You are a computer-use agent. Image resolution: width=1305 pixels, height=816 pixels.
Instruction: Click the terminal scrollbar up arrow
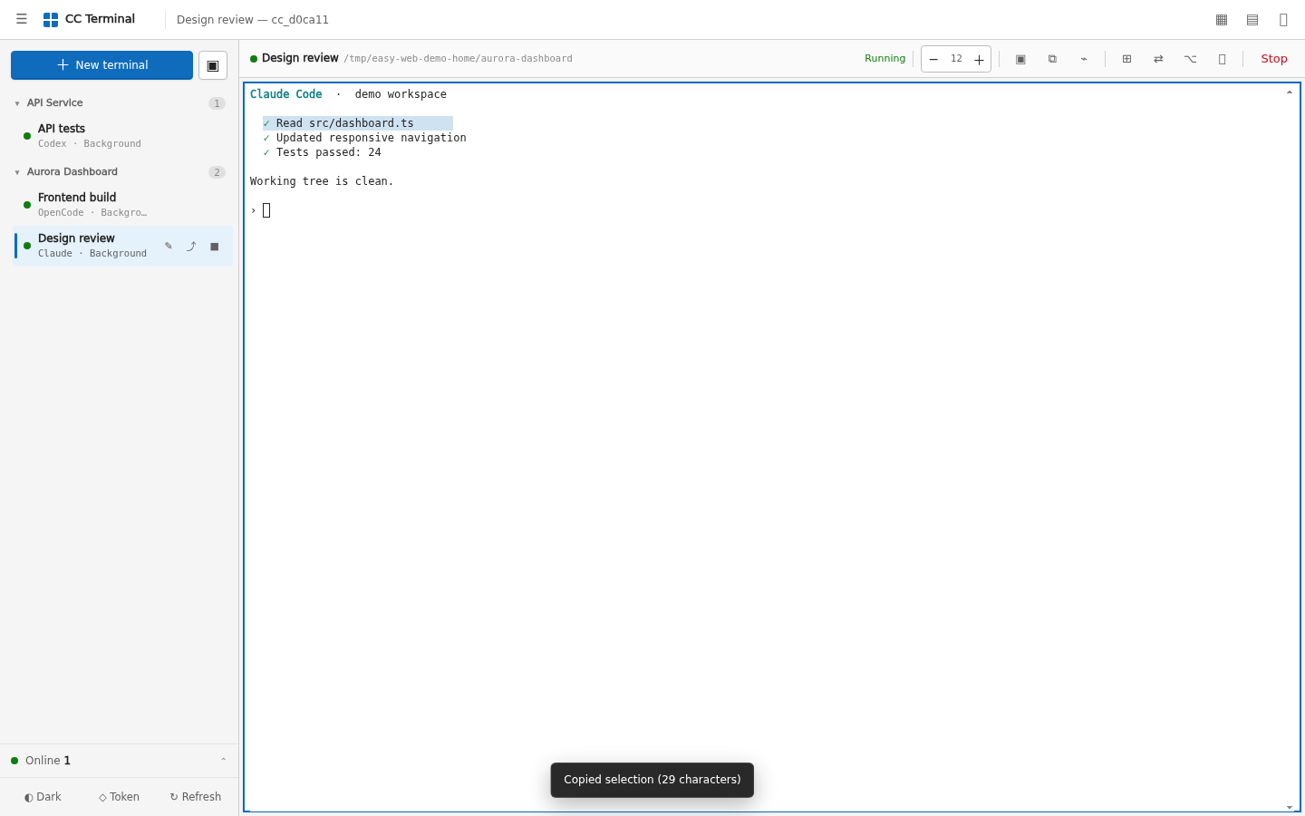(1290, 92)
